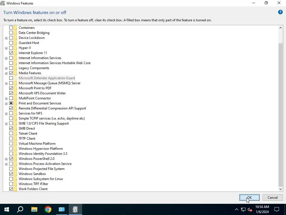Viewport: 286px width, 215px height.
Task: Enable Telnet Client checkbox
Action: point(11,134)
